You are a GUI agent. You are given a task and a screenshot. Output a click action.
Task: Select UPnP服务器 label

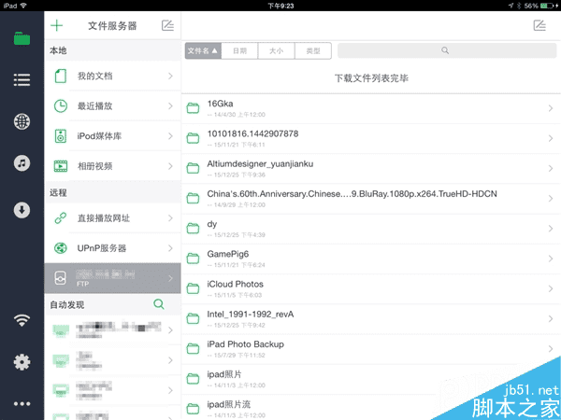pos(102,248)
